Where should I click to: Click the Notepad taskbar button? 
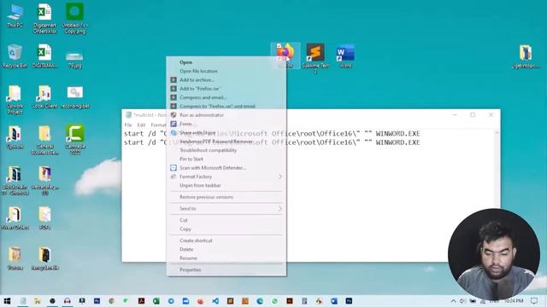tap(23, 301)
